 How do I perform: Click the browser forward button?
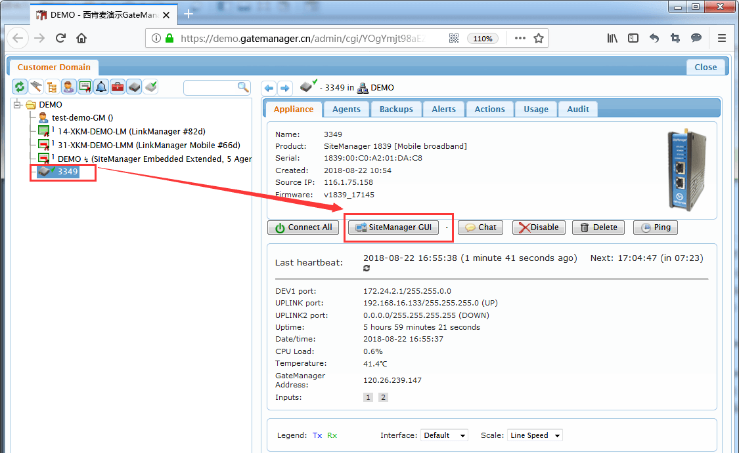click(39, 38)
